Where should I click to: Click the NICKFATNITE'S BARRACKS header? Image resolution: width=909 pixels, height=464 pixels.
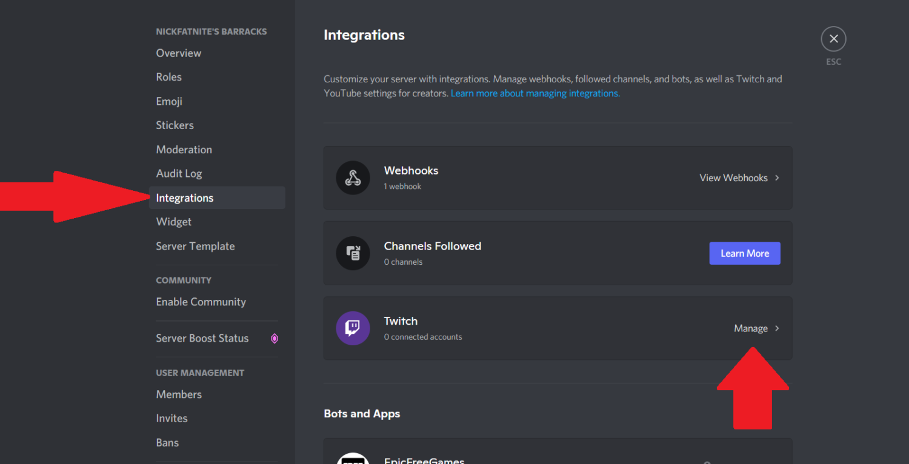click(211, 31)
